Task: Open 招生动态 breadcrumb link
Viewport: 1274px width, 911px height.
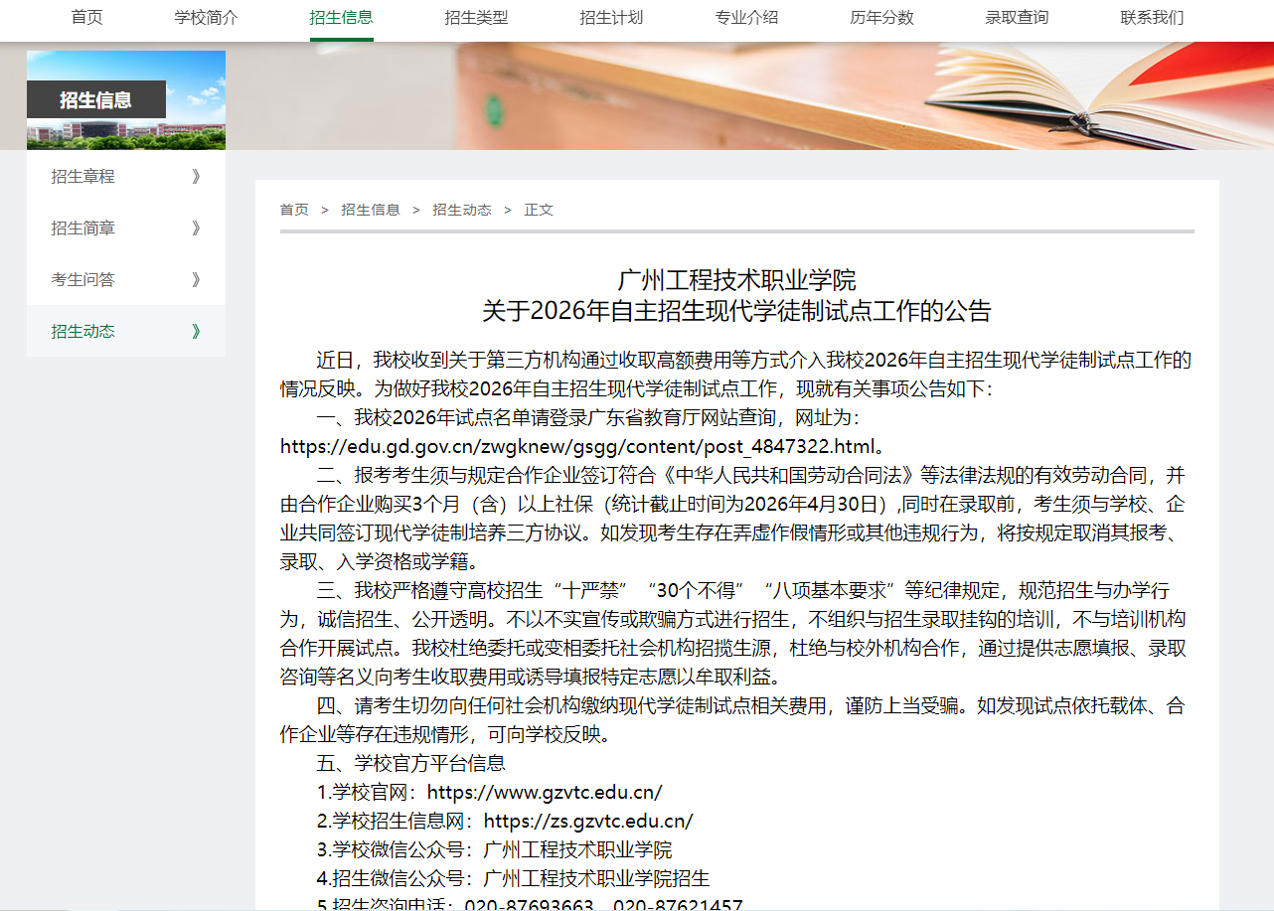Action: pos(462,210)
